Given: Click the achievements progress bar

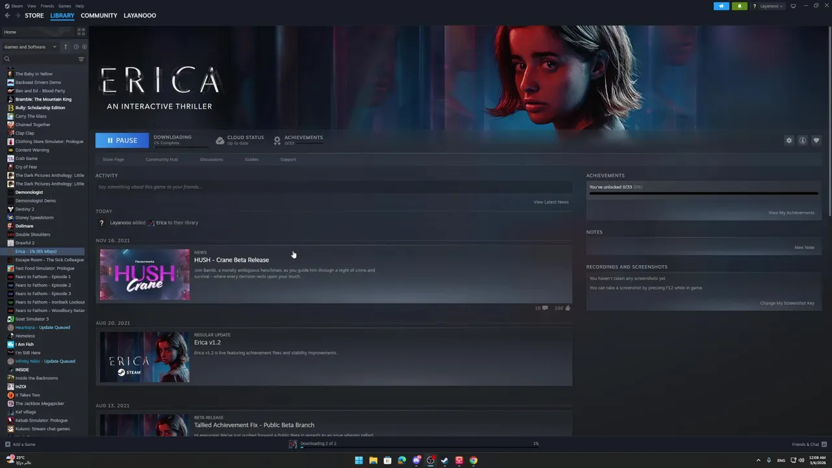Looking at the screenshot, I should pyautogui.click(x=703, y=194).
